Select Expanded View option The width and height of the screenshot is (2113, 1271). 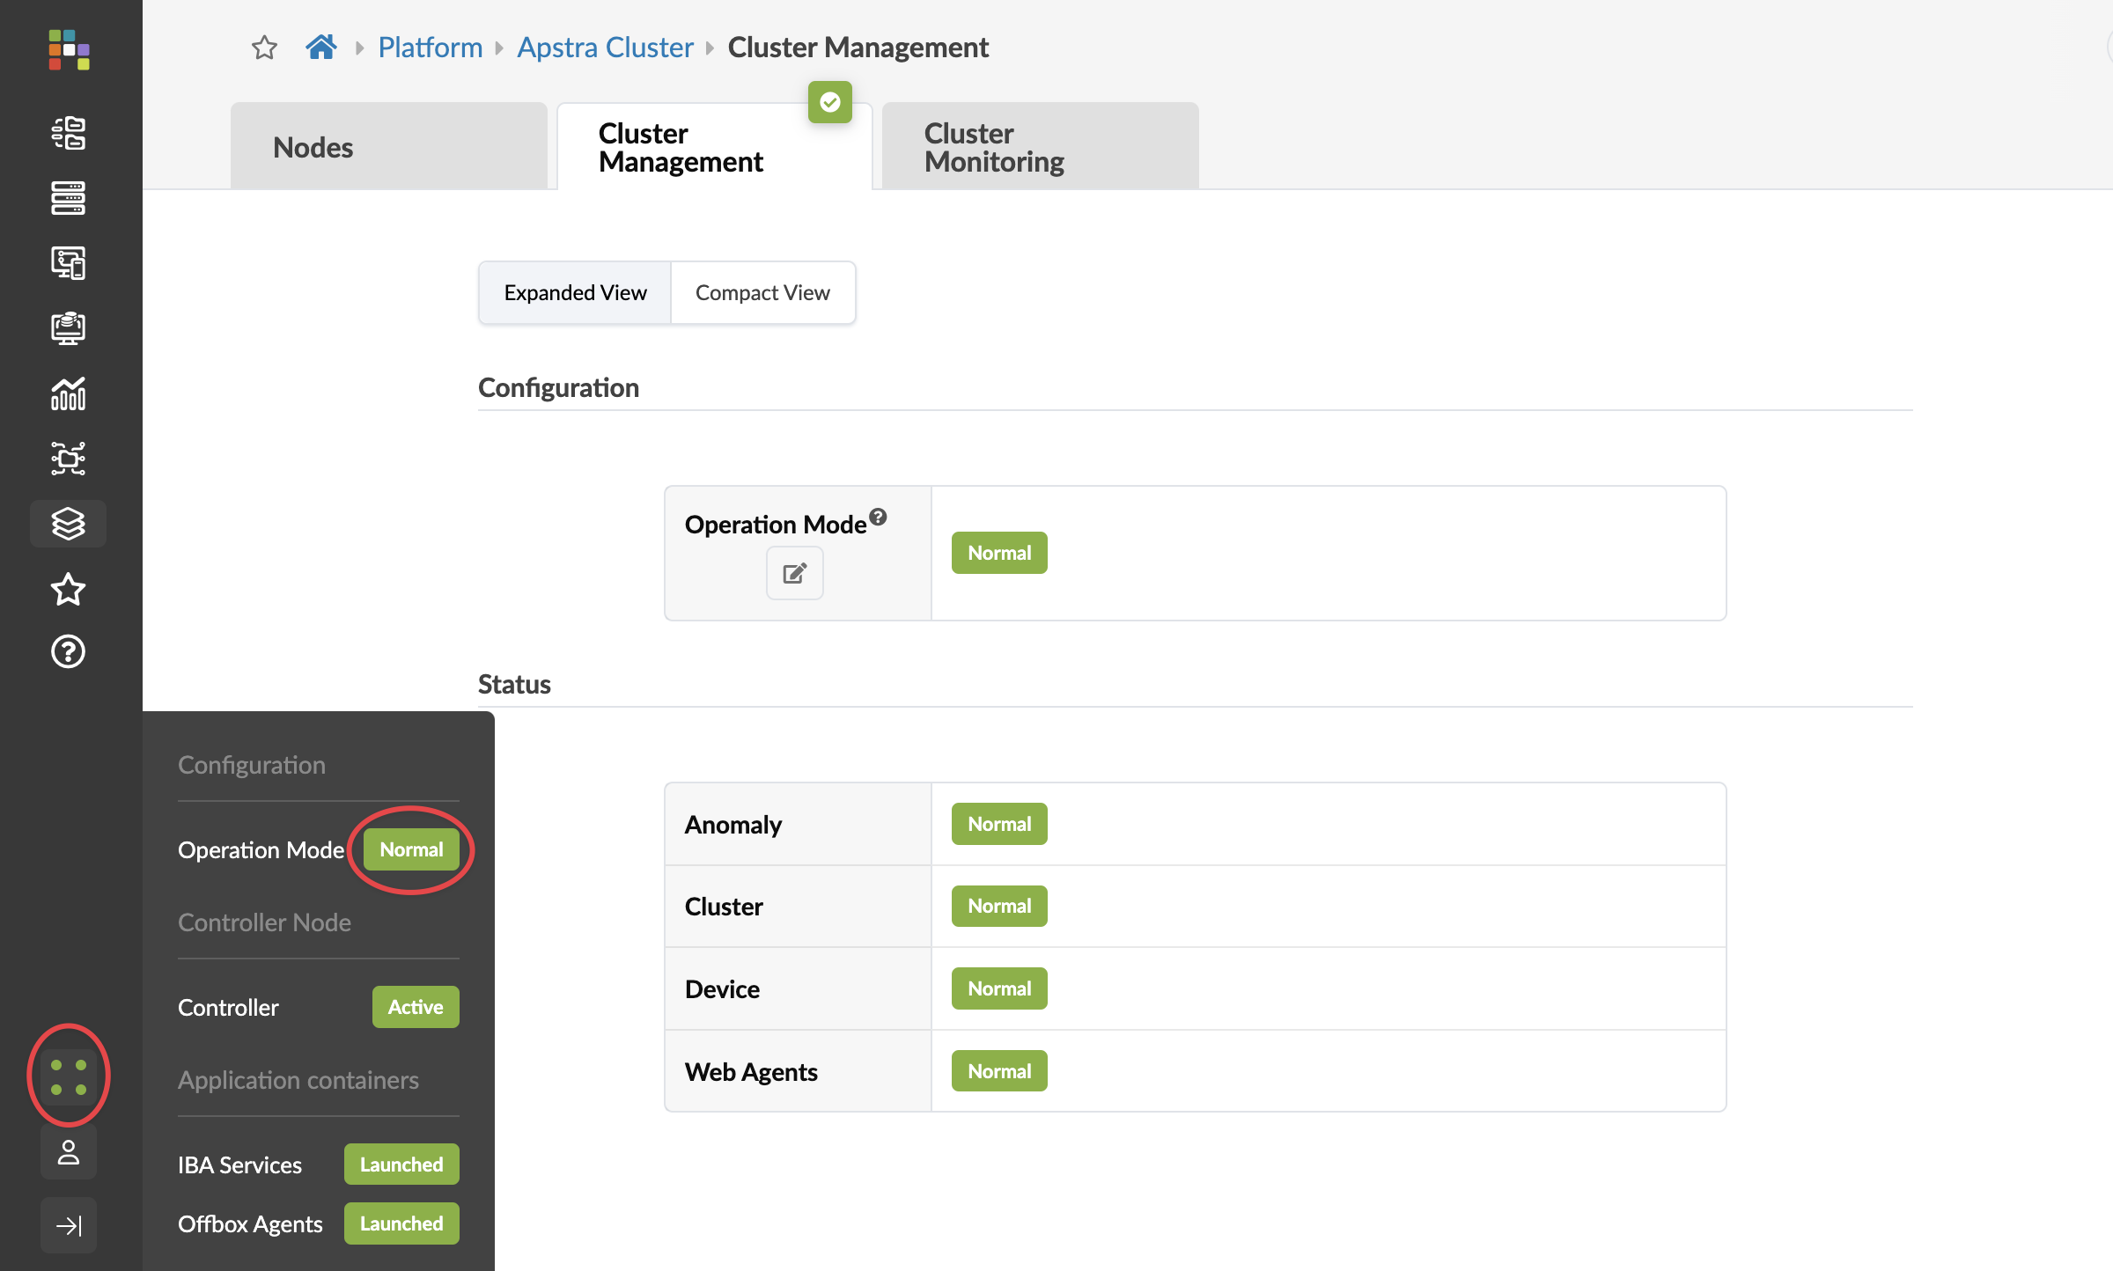click(575, 293)
